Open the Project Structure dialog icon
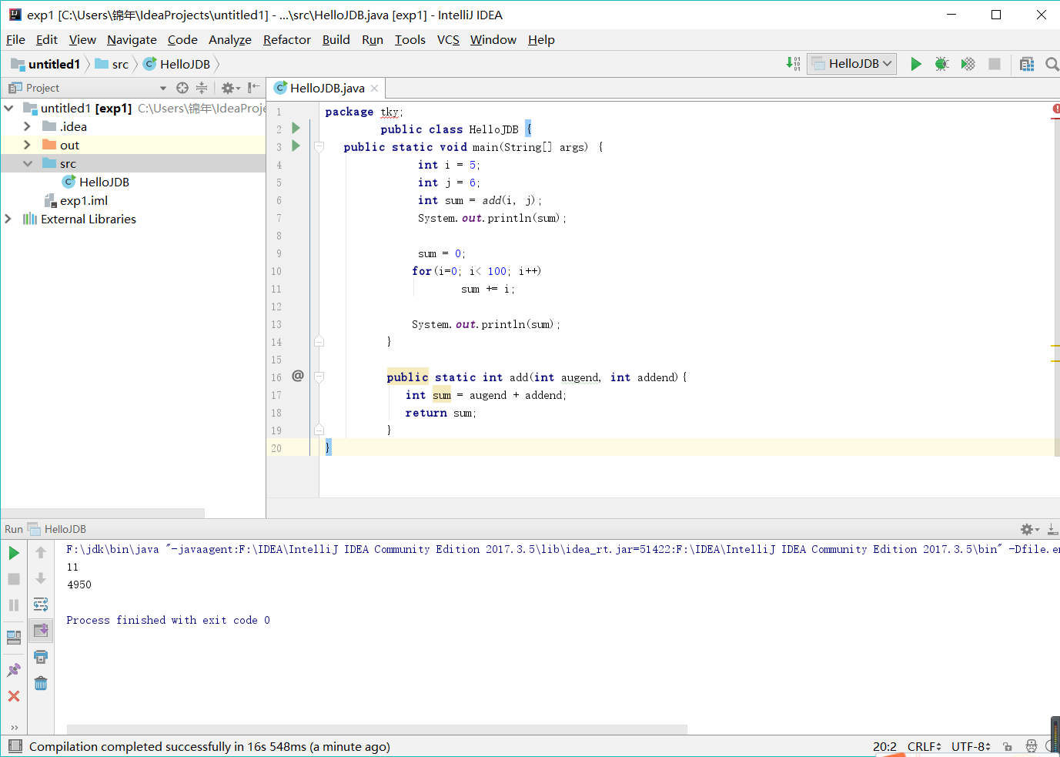 pos(1026,64)
